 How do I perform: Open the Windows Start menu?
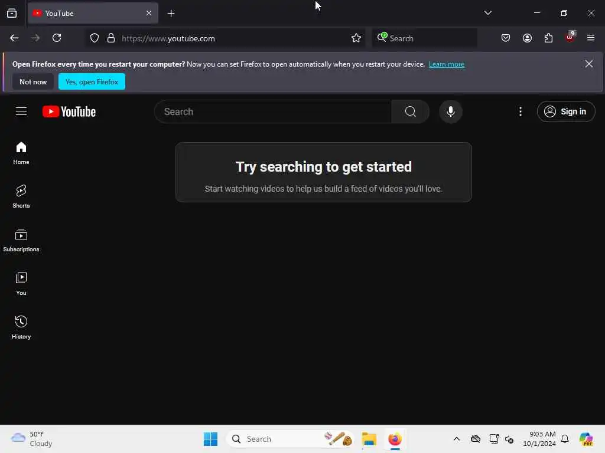tap(211, 439)
